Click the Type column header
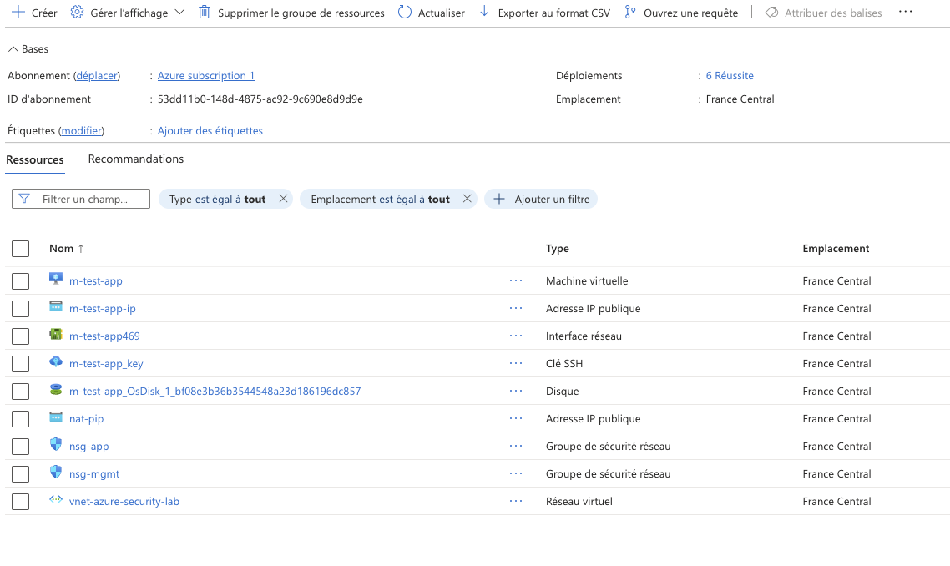Viewport: 950px width, 566px height. click(x=558, y=249)
